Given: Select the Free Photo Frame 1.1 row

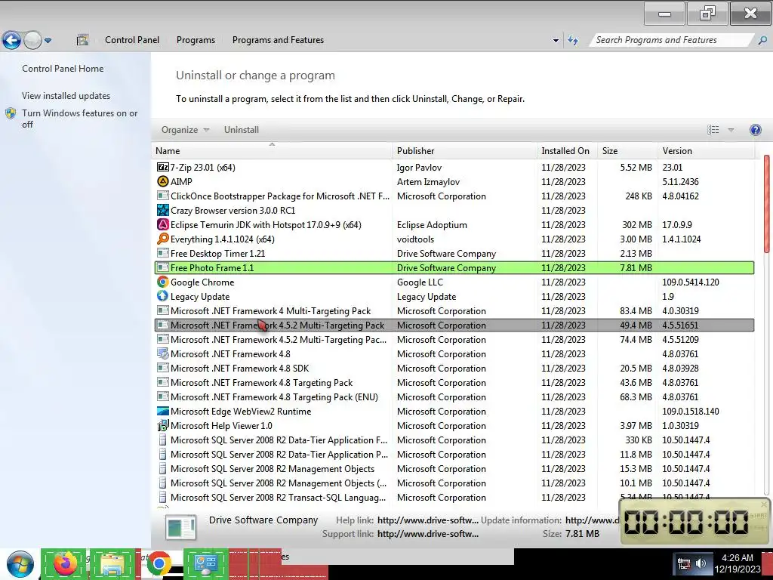Looking at the screenshot, I should 454,268.
